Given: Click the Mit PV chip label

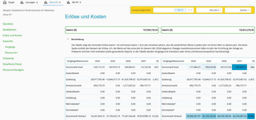Looking at the screenshot, I should [x=180, y=10].
